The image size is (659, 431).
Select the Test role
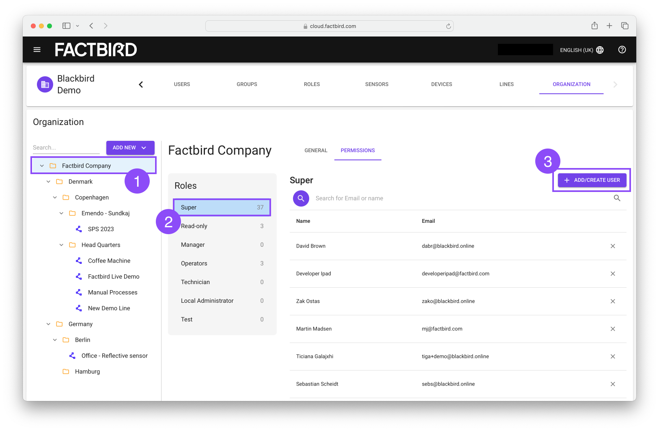[x=222, y=319]
